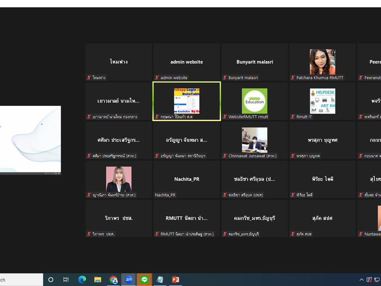Click the Nuntawa name label

(x=373, y=234)
